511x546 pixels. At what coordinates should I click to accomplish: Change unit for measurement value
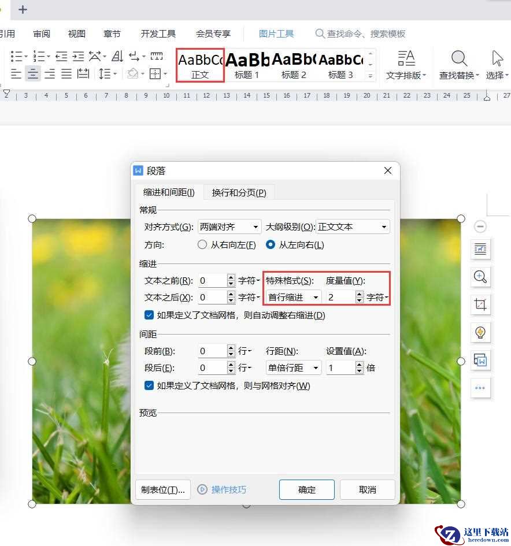pyautogui.click(x=377, y=298)
